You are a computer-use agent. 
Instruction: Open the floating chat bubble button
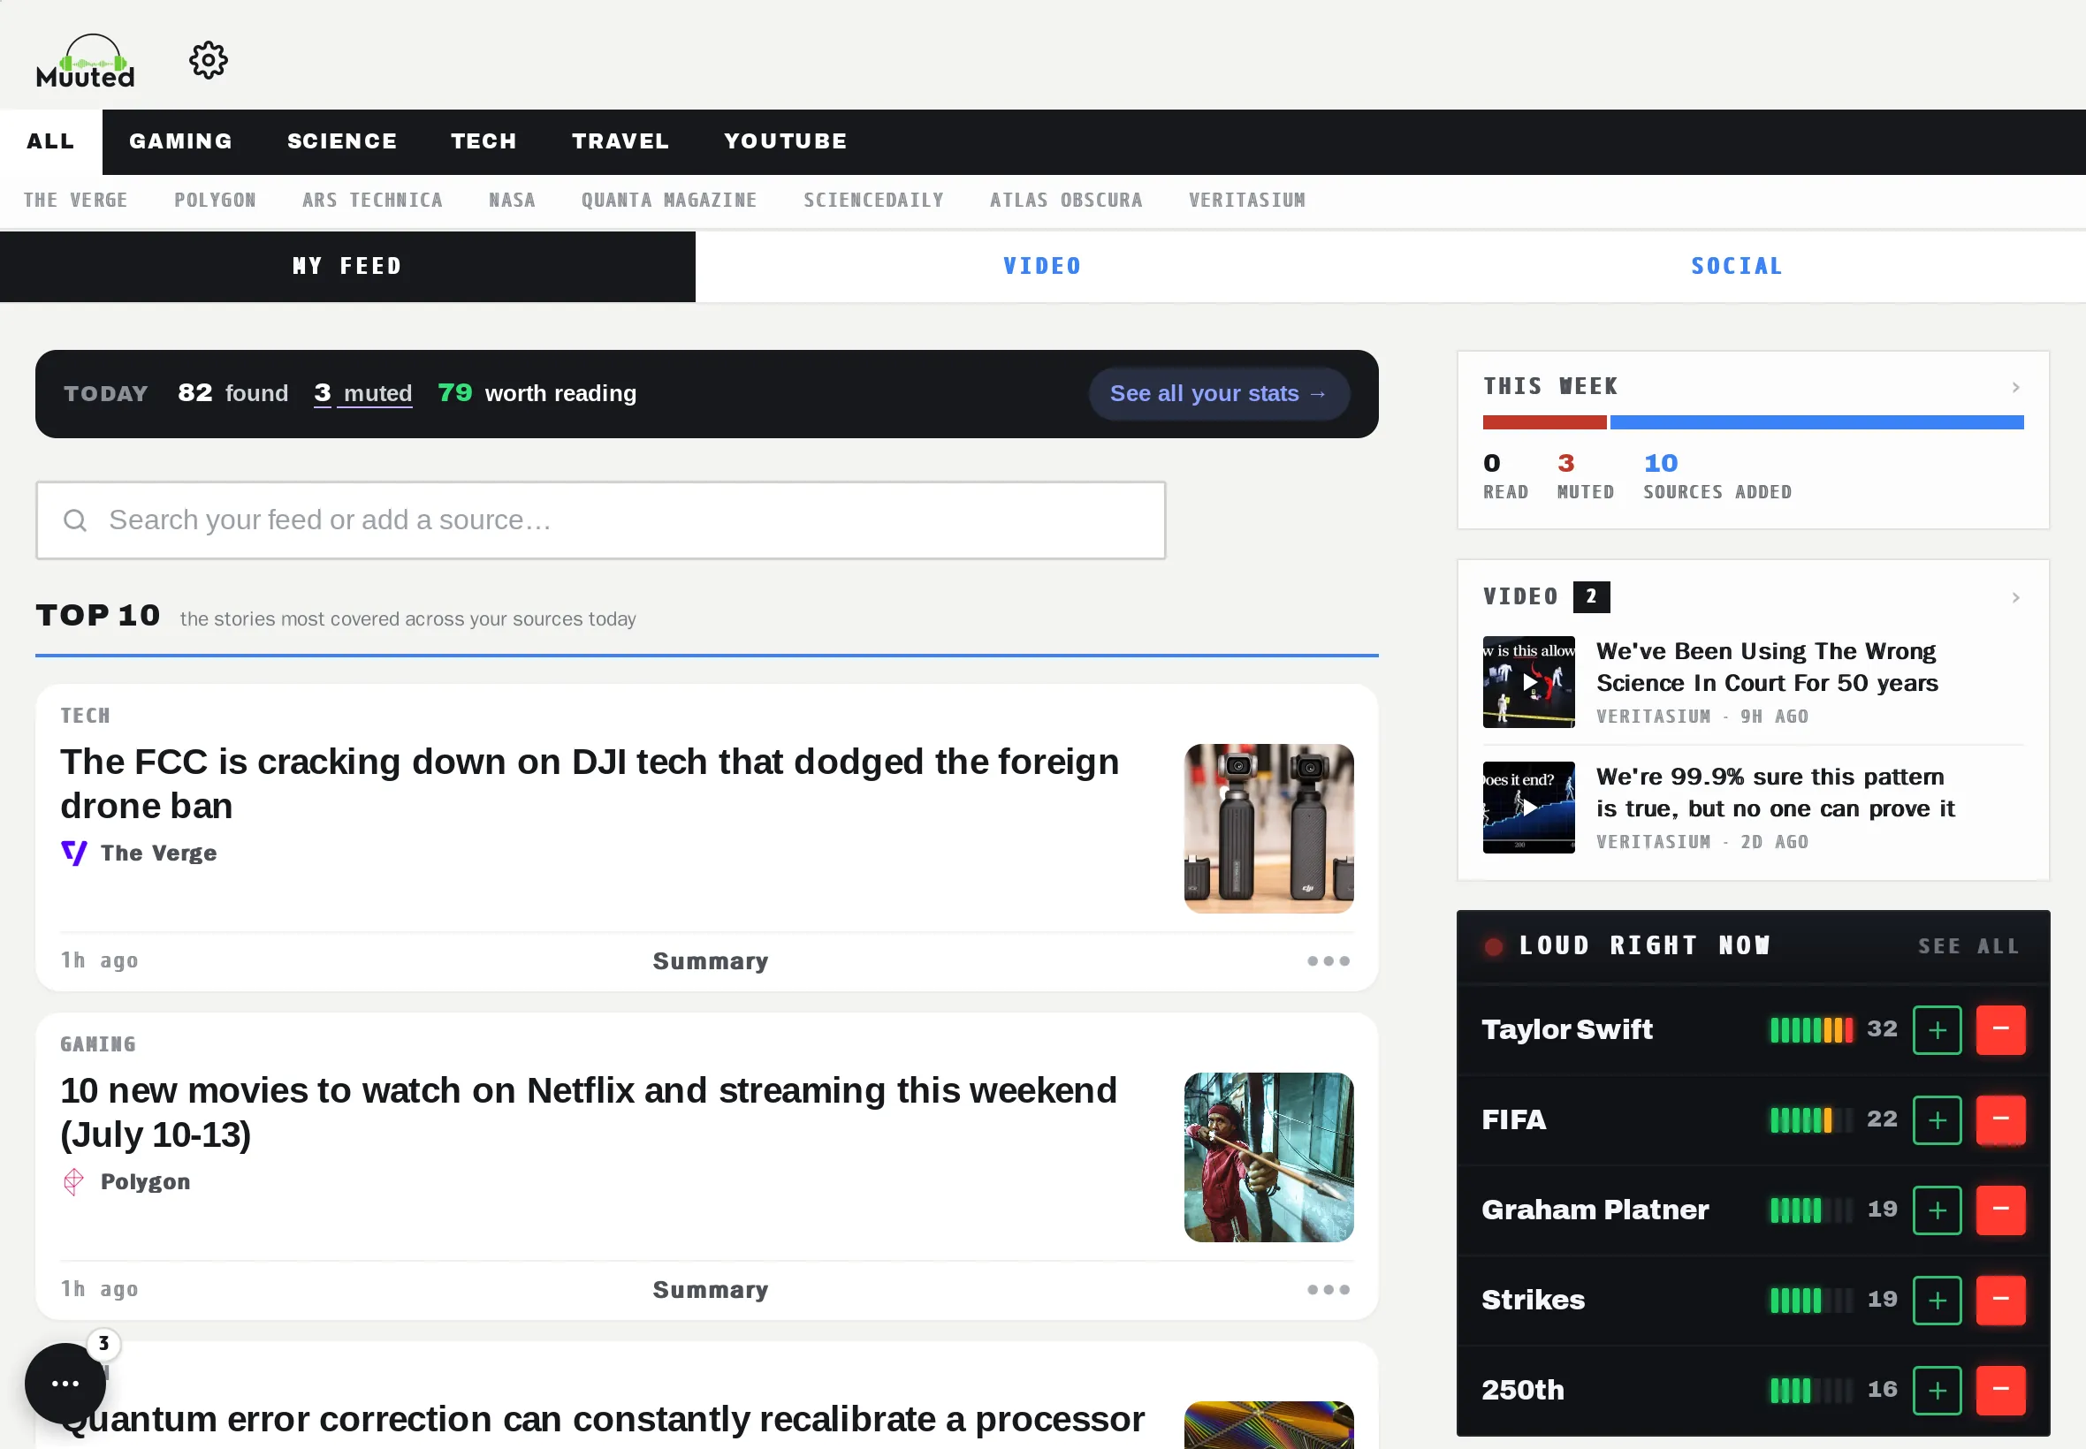[65, 1383]
